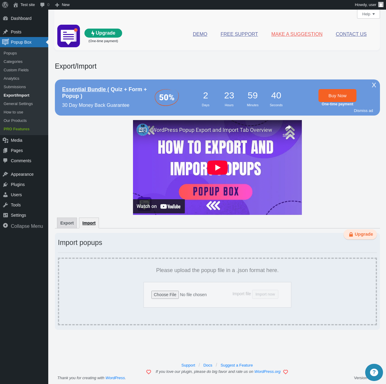Screen dimensions: 386x384
Task: Click the WordPress logo in admin bar
Action: coord(5,5)
